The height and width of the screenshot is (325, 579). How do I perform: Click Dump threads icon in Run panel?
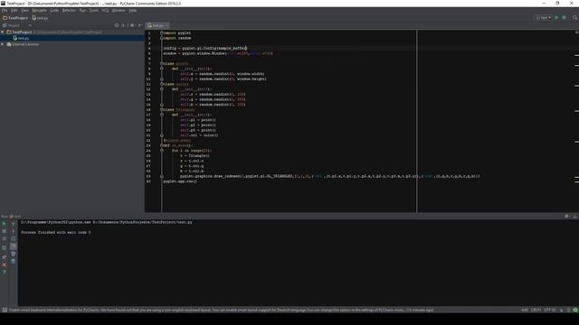(4, 247)
